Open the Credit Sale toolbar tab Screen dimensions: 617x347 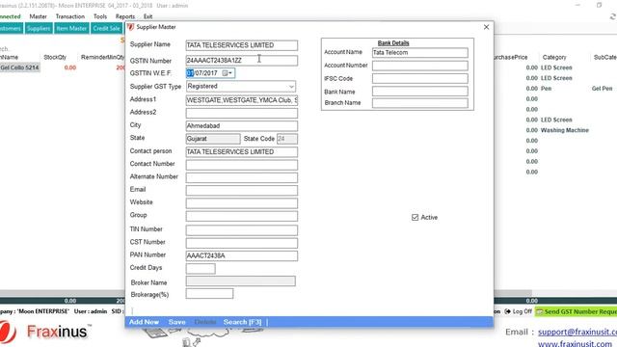coord(106,28)
